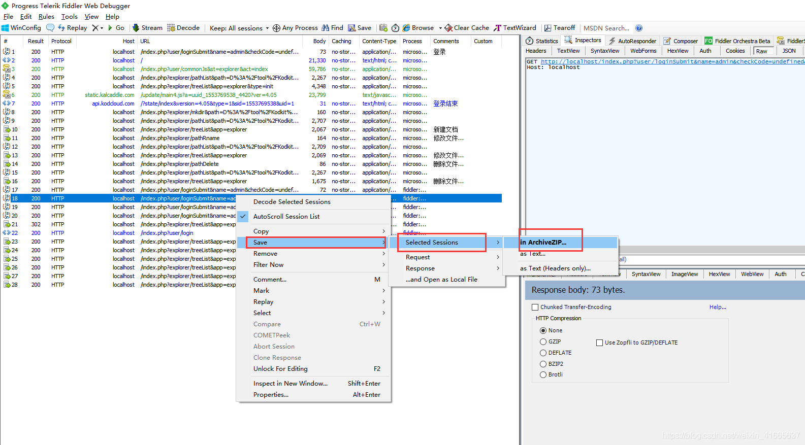
Task: Open Browse dropdown arrow
Action: tap(440, 28)
